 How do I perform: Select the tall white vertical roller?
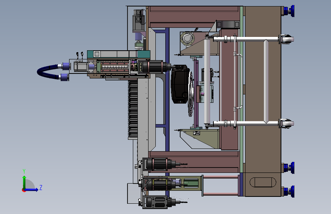pos(207,81)
